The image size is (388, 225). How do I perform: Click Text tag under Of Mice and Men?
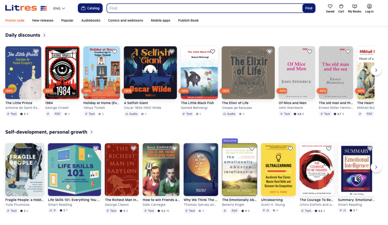coord(285,114)
